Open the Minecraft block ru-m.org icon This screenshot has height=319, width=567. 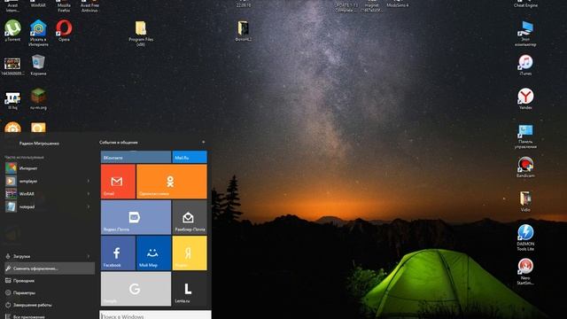click(38, 98)
